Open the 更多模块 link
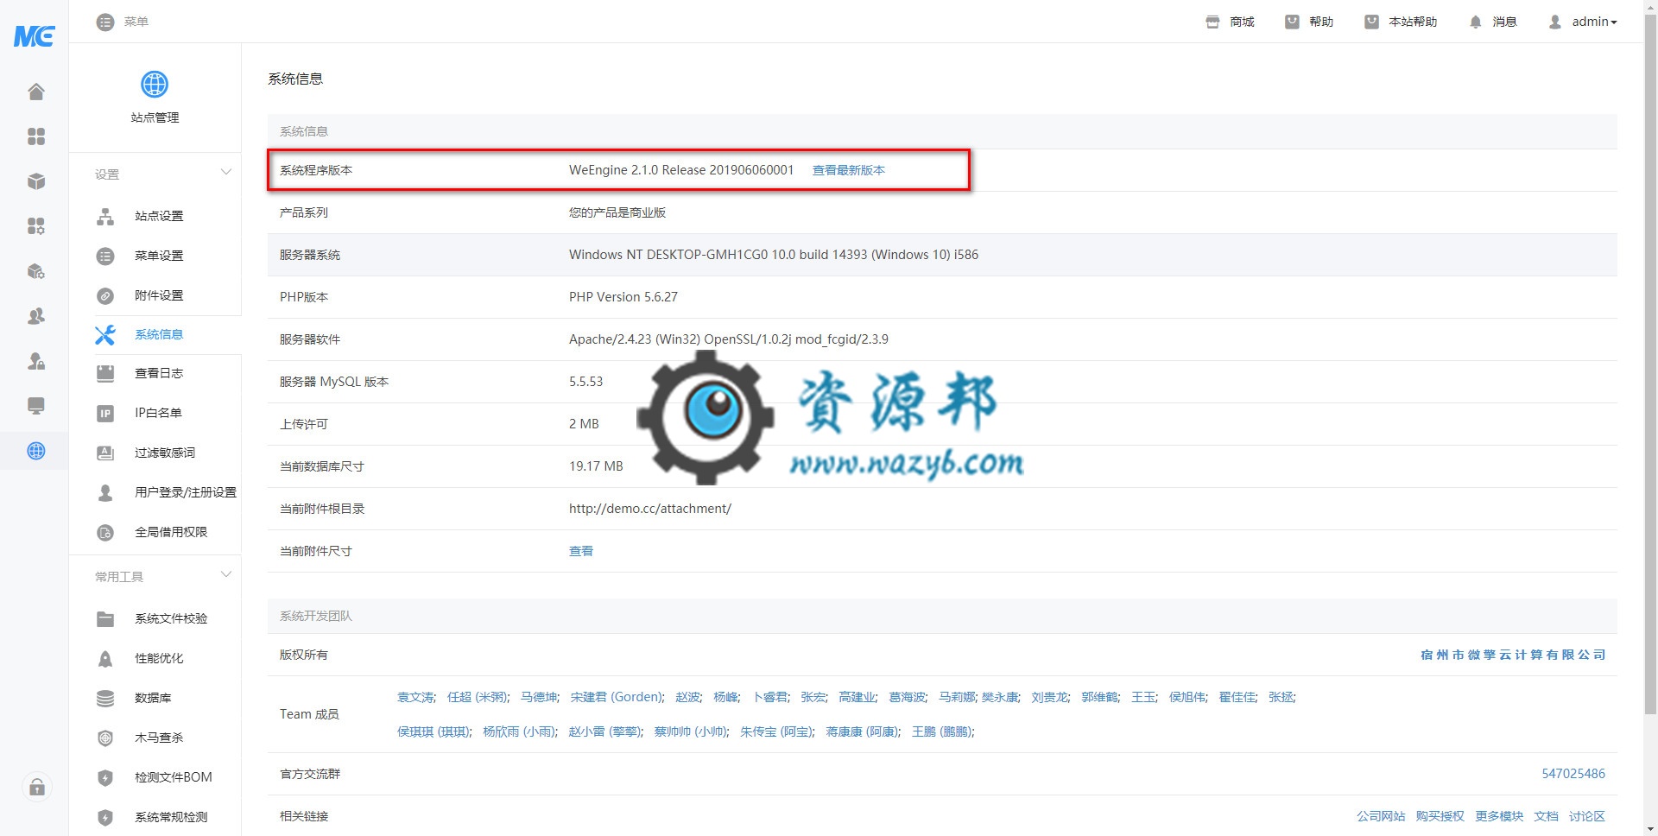 point(1499,816)
